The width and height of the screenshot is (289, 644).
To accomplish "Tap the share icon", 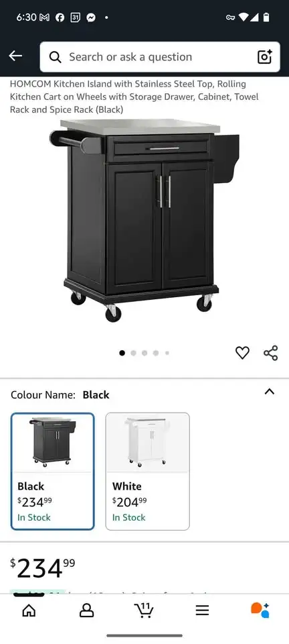I will 270,353.
